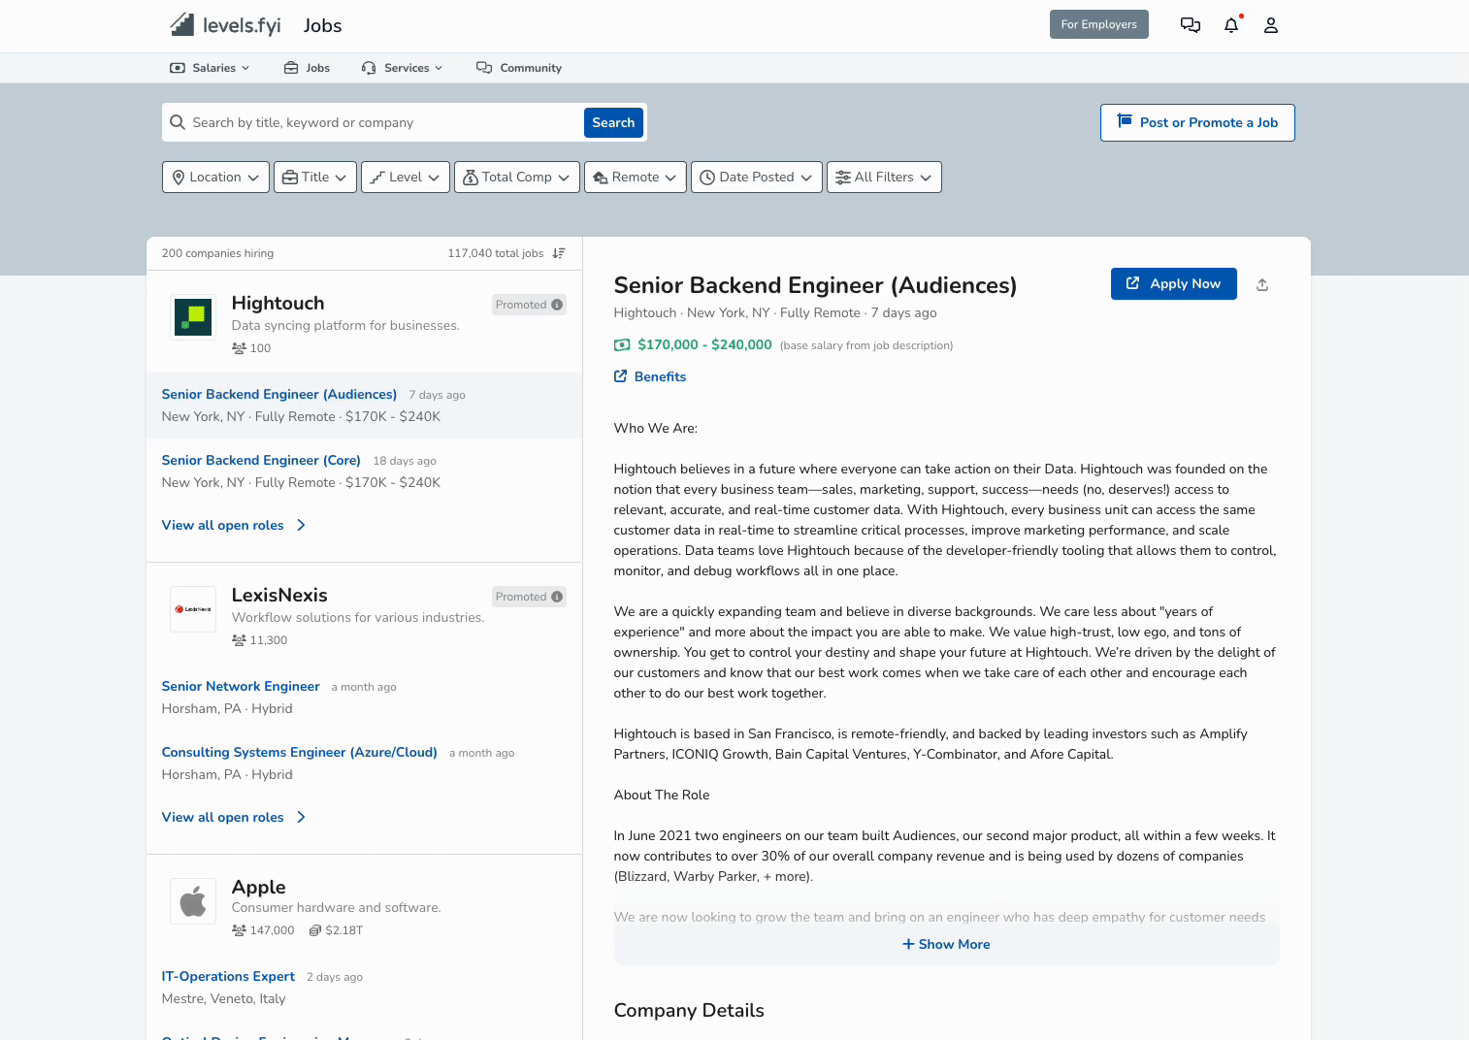Click the '117,040 total jobs' text

496,253
